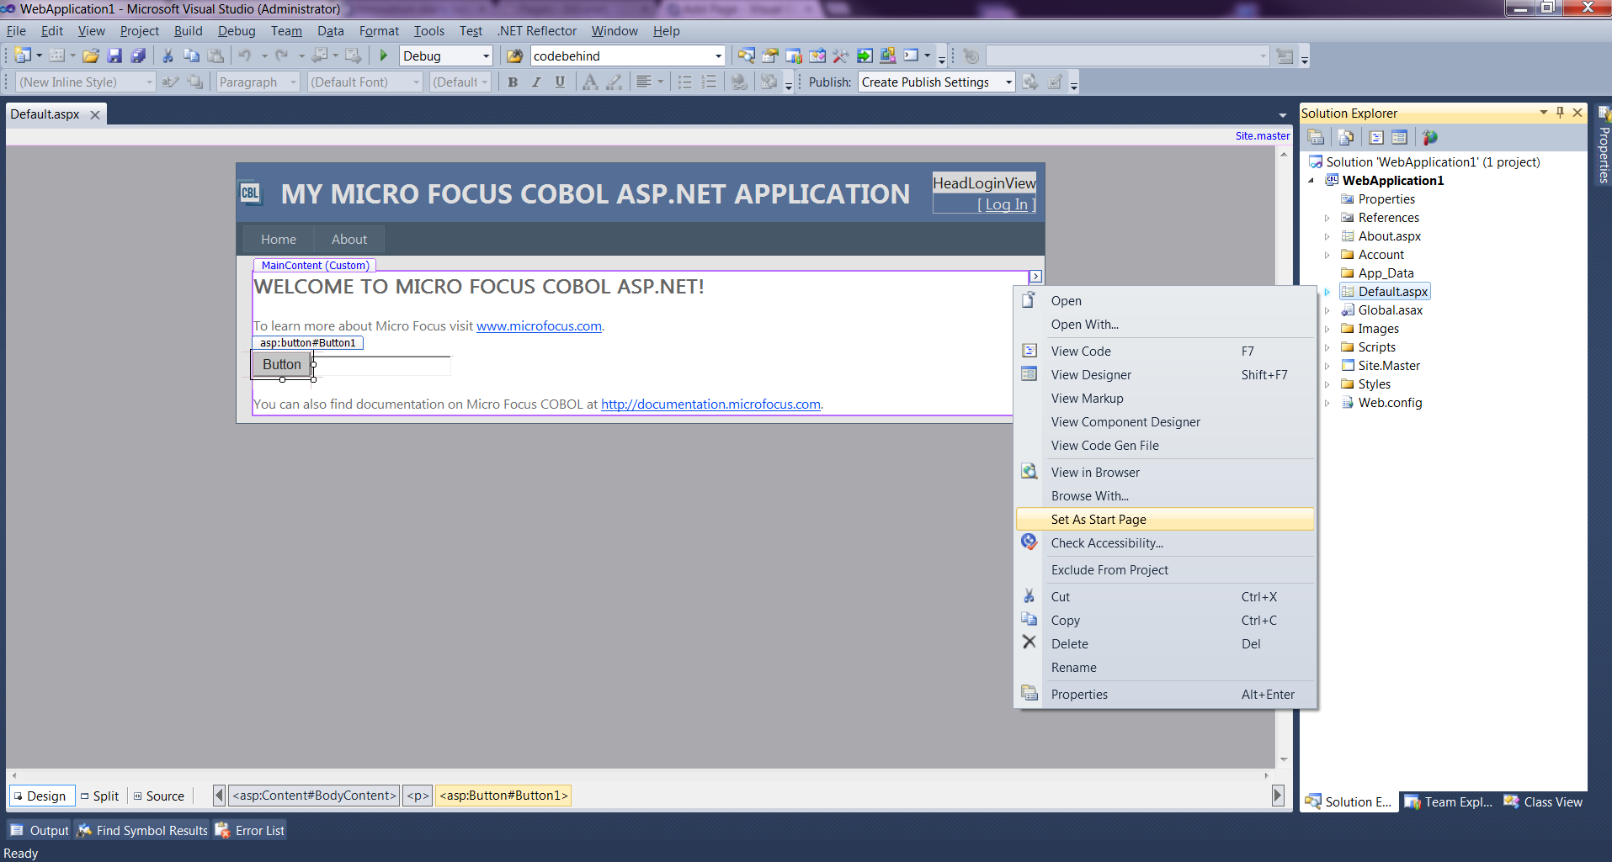The image size is (1612, 862).
Task: Pin the Solution Explorer with auto-hide pushpin
Action: (x=1560, y=112)
